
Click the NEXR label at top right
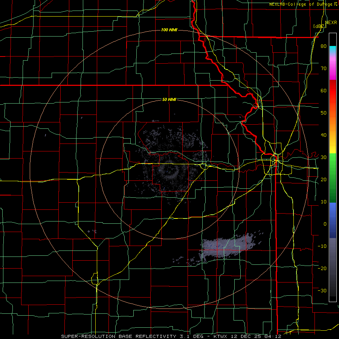(331, 23)
